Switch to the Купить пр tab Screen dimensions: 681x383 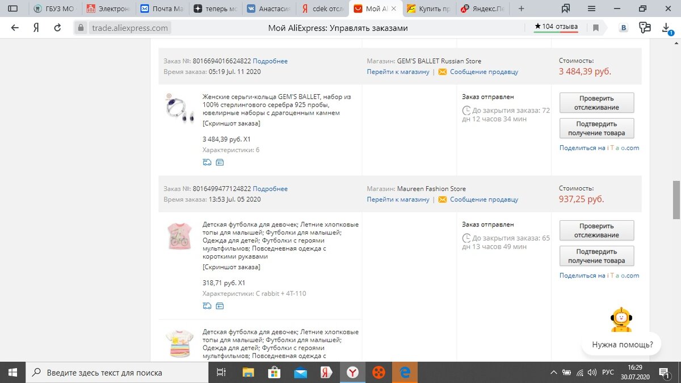click(429, 9)
